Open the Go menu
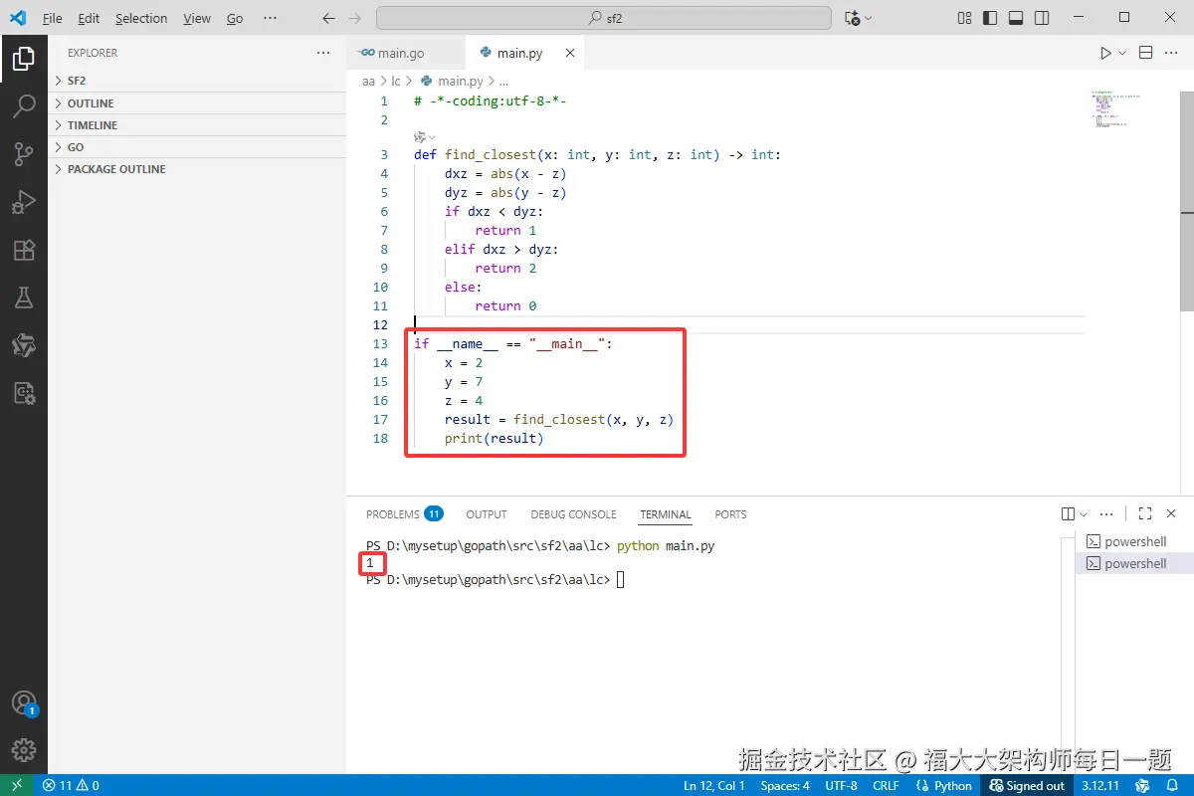Viewport: 1194px width, 796px height. 235,18
